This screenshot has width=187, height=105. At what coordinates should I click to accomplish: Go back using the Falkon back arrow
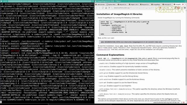(x=96, y=8)
